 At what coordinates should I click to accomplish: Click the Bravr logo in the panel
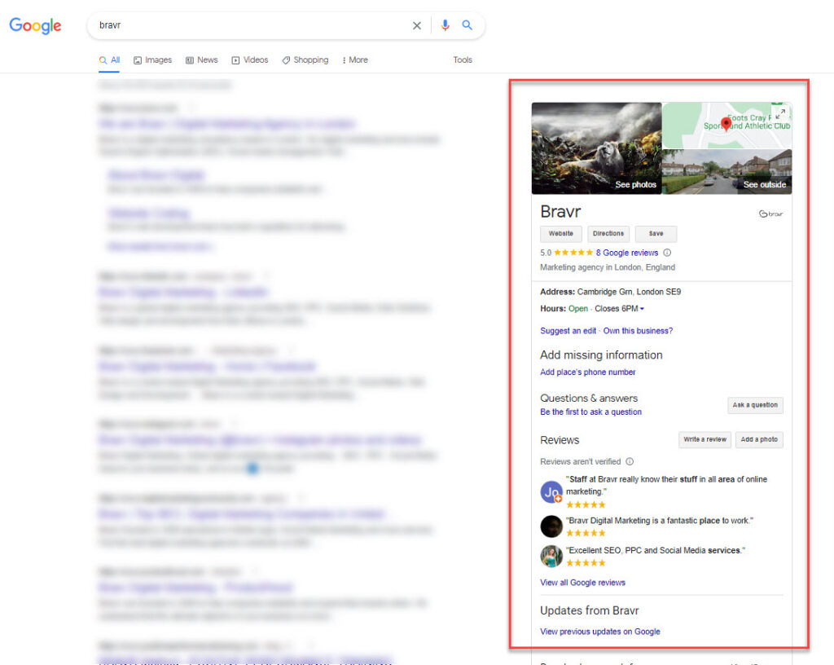pos(770,214)
